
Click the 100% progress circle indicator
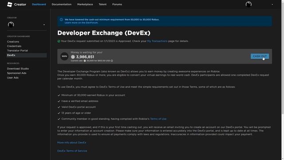tap(64, 56)
